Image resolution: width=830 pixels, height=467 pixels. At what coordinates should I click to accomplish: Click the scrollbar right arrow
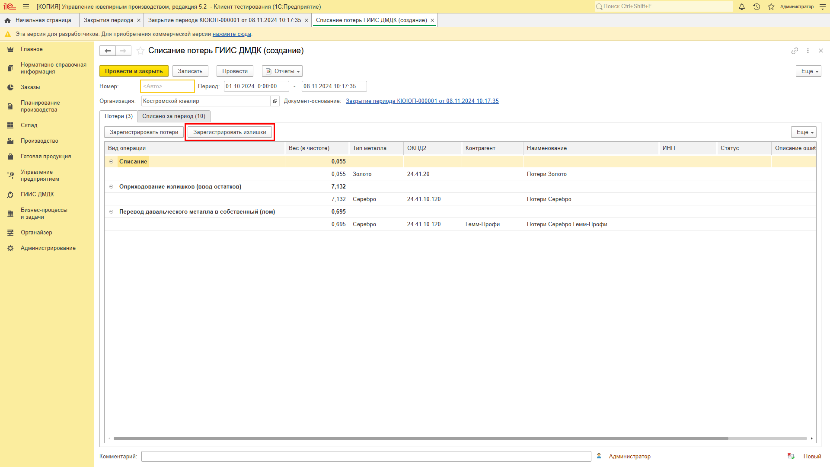pos(812,438)
